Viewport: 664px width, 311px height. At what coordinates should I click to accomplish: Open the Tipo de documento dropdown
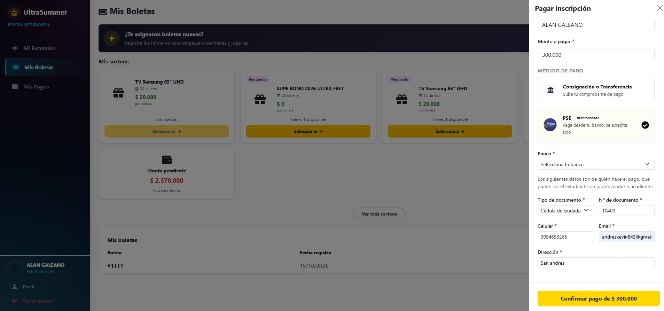565,211
